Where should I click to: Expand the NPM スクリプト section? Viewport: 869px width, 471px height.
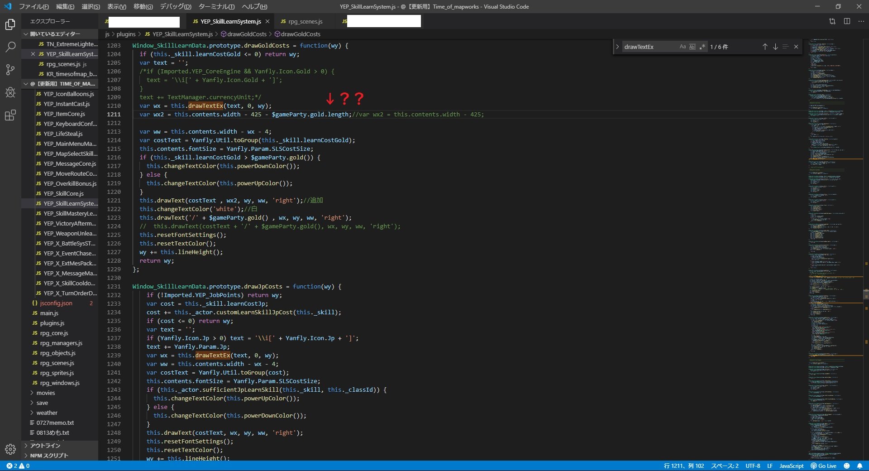[60, 456]
